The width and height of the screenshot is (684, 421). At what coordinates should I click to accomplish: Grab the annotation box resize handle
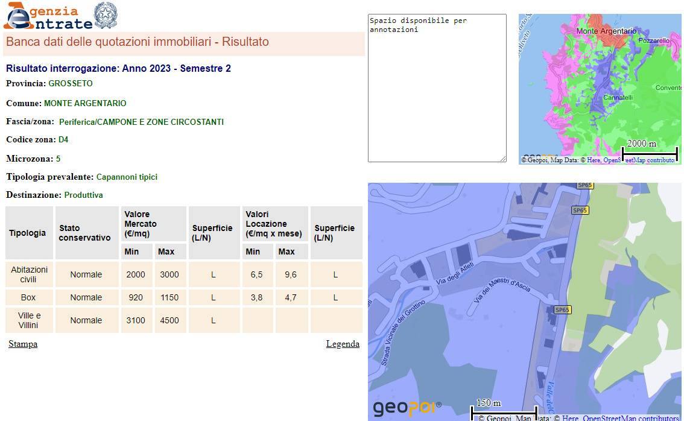(502, 159)
